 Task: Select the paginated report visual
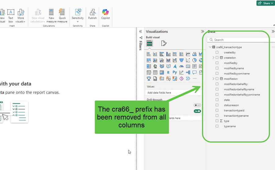click(x=155, y=79)
